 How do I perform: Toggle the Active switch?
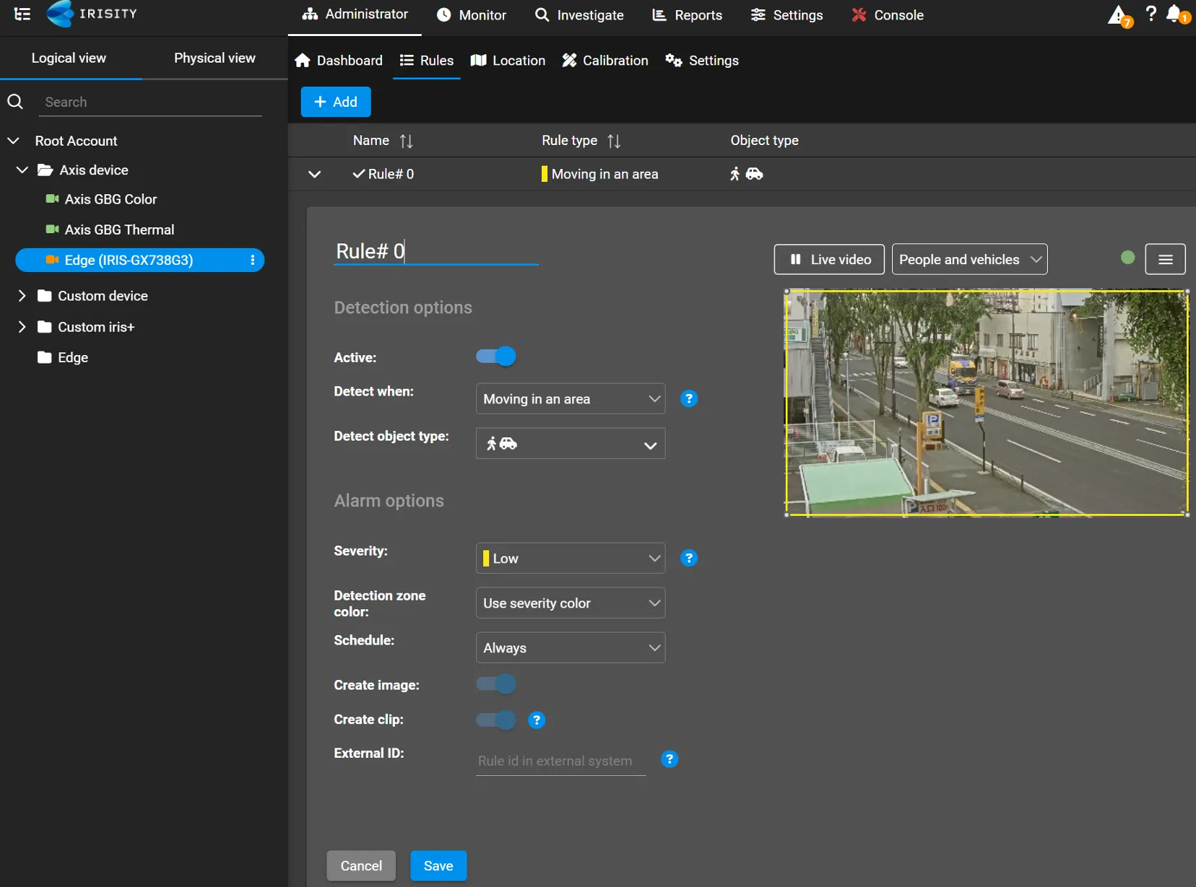pyautogui.click(x=496, y=357)
